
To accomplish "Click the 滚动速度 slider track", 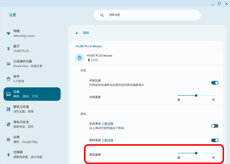I will pyautogui.click(x=196, y=153).
